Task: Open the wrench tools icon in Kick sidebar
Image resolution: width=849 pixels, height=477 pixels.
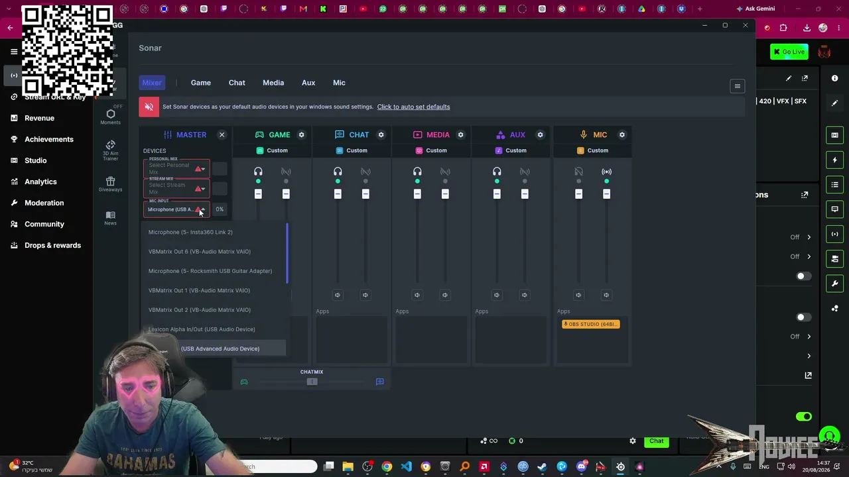Action: pyautogui.click(x=834, y=284)
